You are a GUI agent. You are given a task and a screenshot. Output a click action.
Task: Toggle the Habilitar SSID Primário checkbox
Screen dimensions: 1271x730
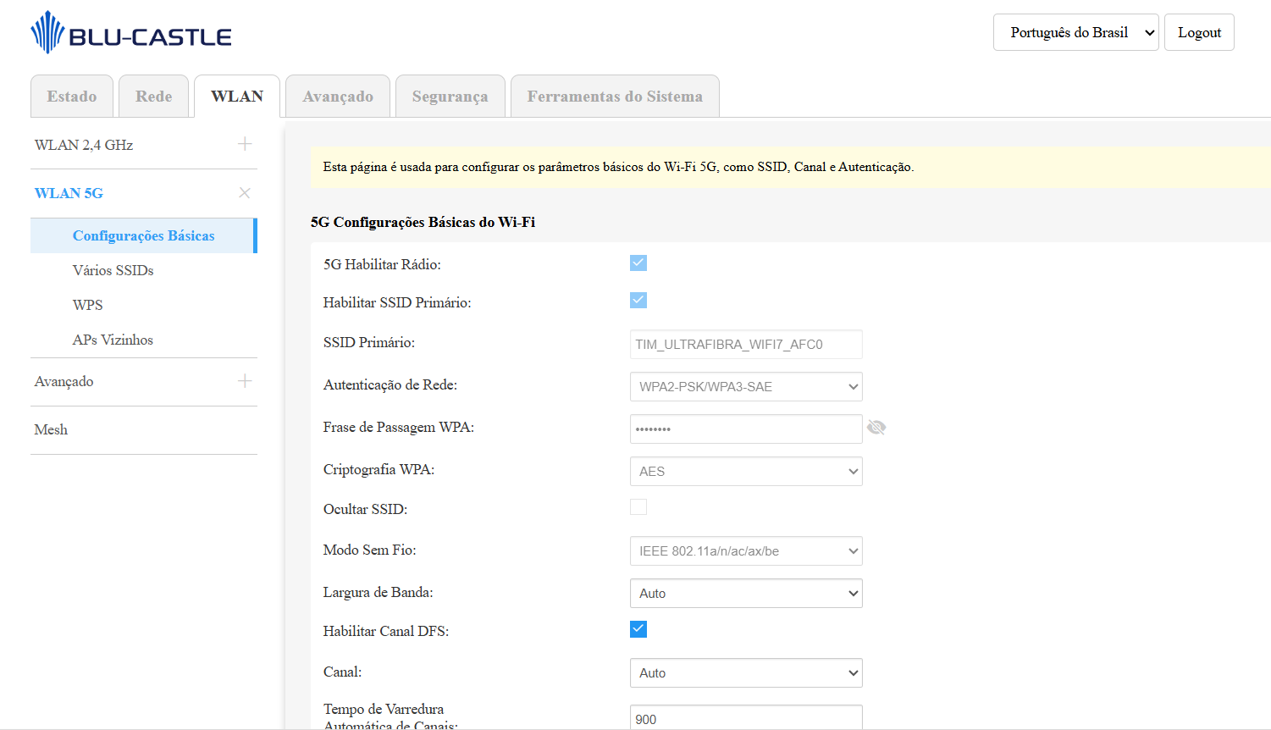638,301
